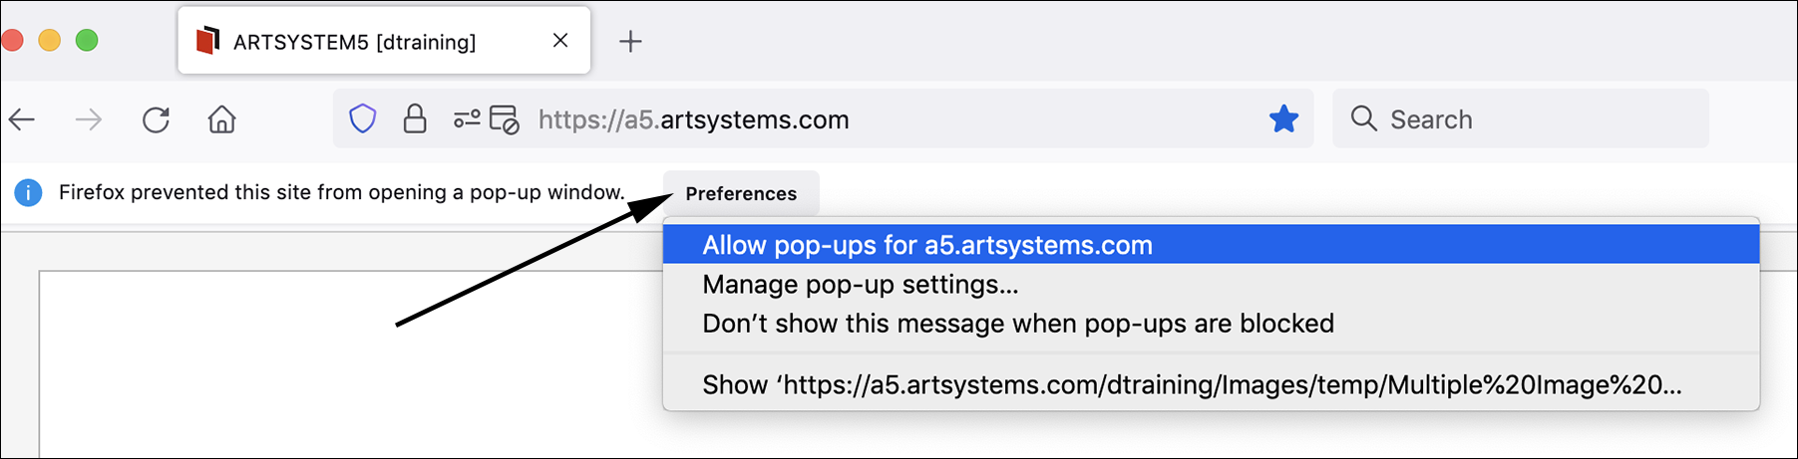Click the forward navigation arrow
The width and height of the screenshot is (1798, 459).
point(89,120)
